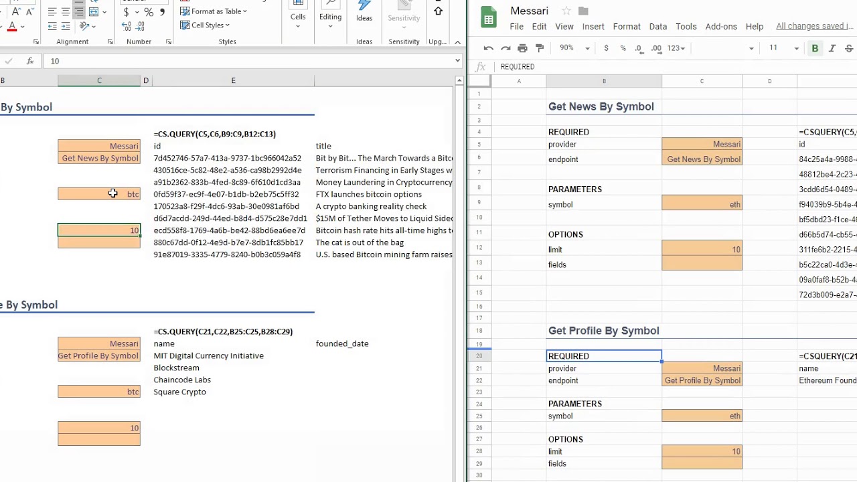Click the Sheets formula bar showing REQUIRED

[676, 67]
